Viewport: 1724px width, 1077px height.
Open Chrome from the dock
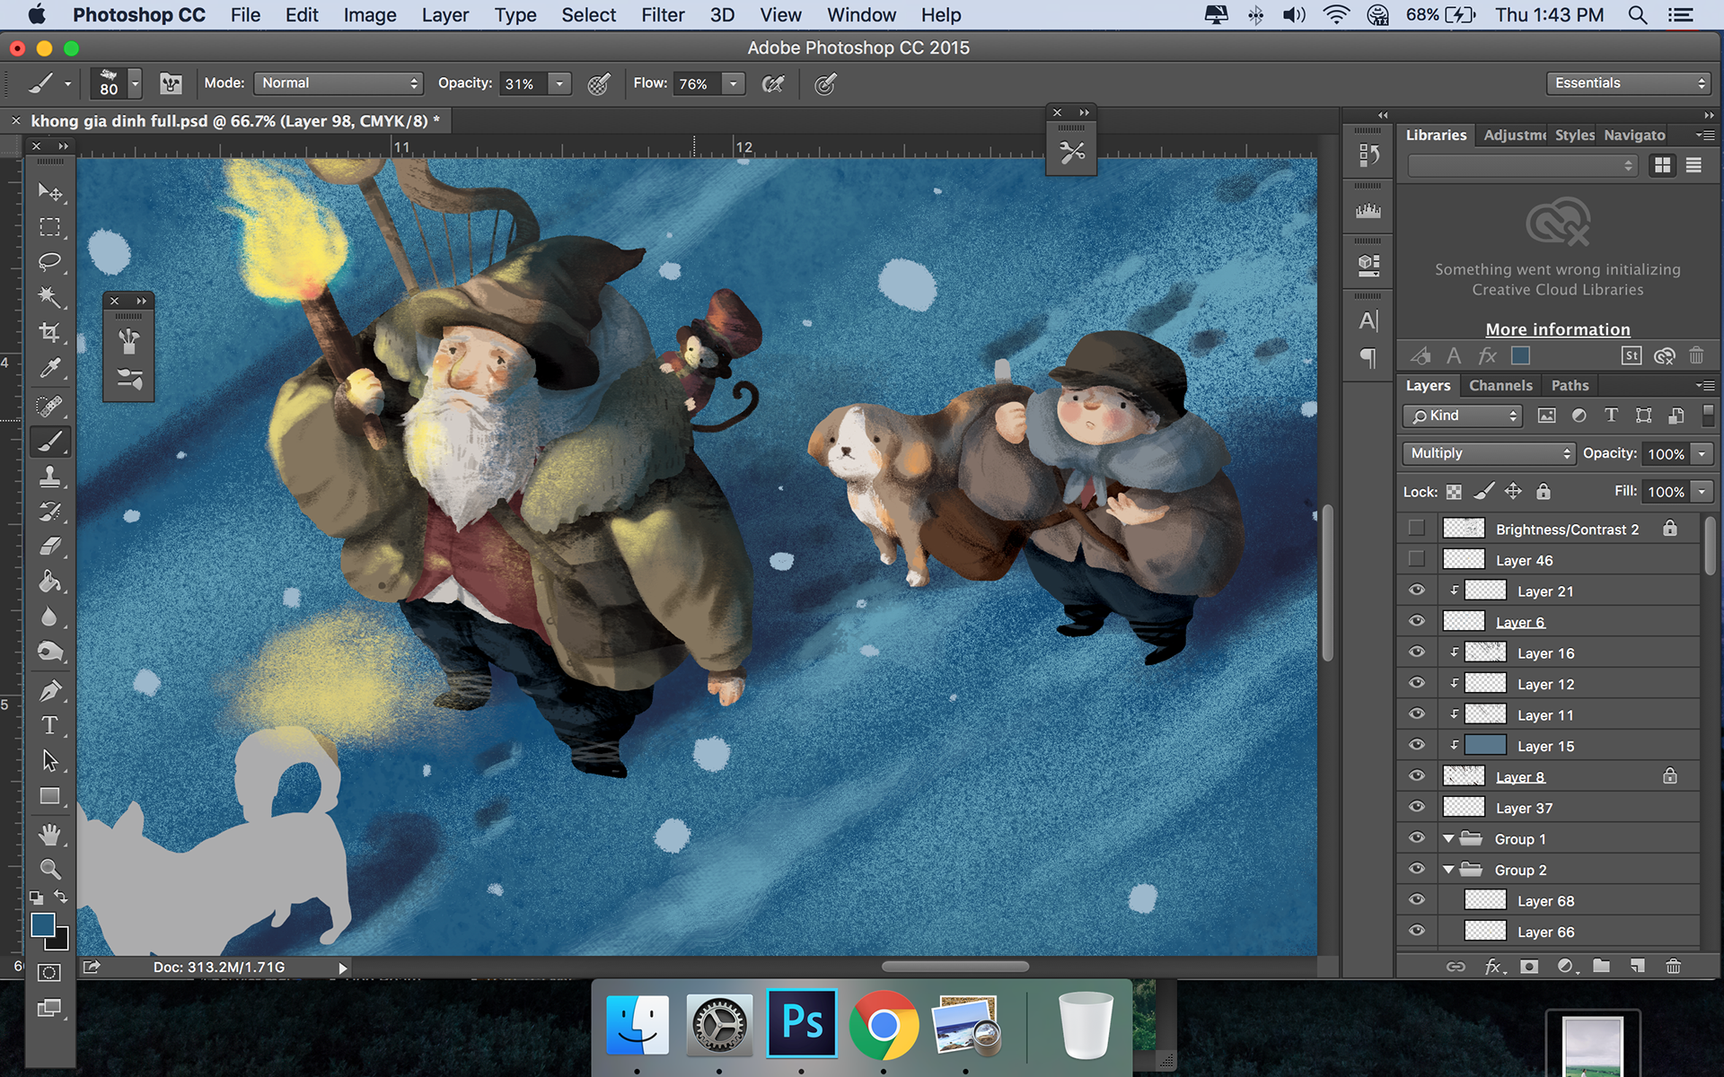[883, 1024]
